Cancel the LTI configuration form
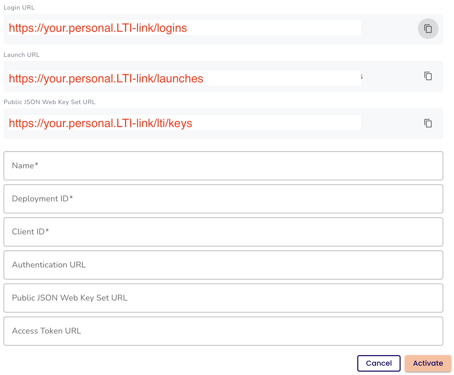Screen dimensions: 454x375 click(379, 363)
